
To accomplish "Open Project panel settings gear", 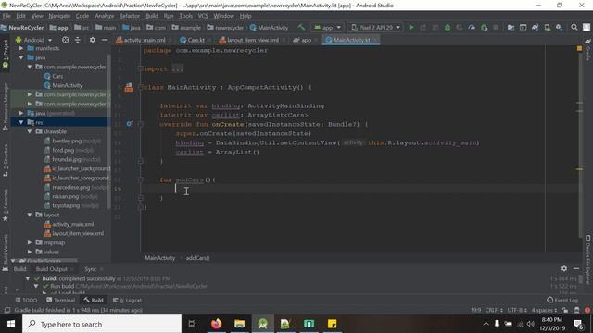I will pyautogui.click(x=93, y=40).
